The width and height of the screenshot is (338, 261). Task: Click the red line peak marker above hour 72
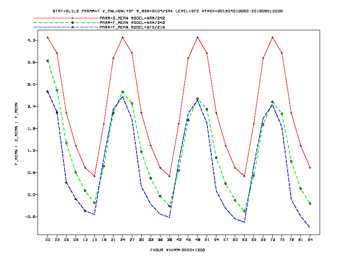(272, 38)
